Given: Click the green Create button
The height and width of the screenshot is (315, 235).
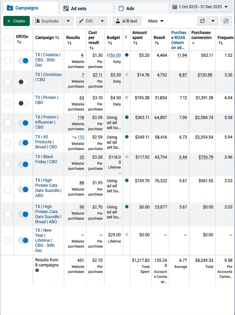Looking at the screenshot, I should pyautogui.click(x=17, y=21).
